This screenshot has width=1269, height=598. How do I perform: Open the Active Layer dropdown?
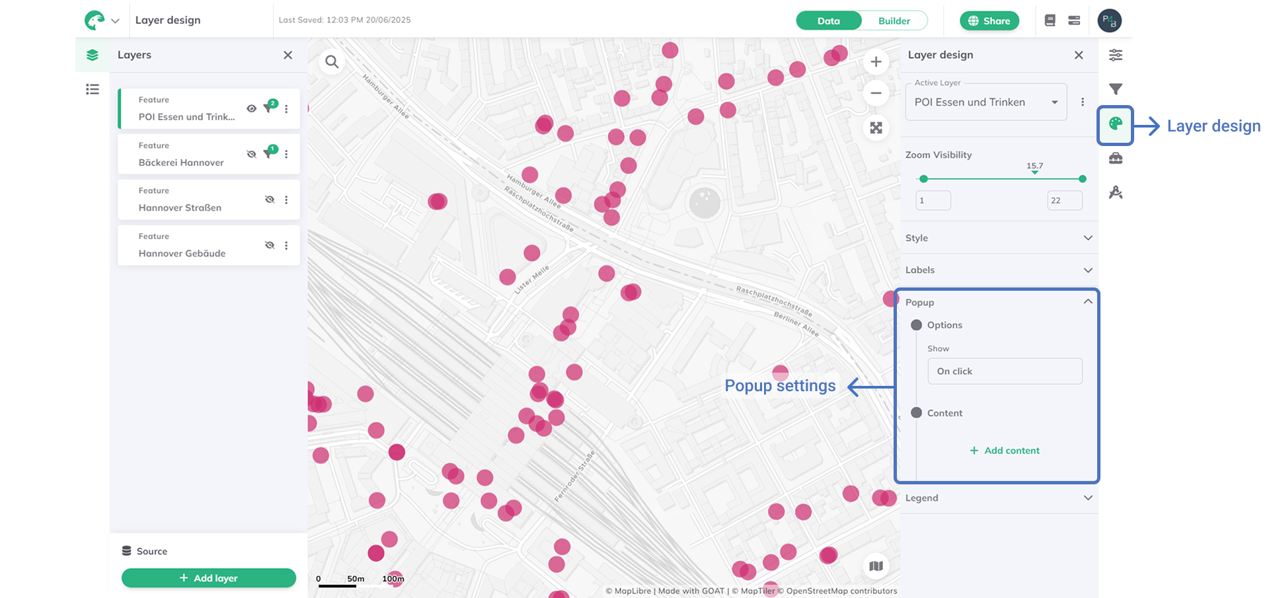[x=985, y=102]
